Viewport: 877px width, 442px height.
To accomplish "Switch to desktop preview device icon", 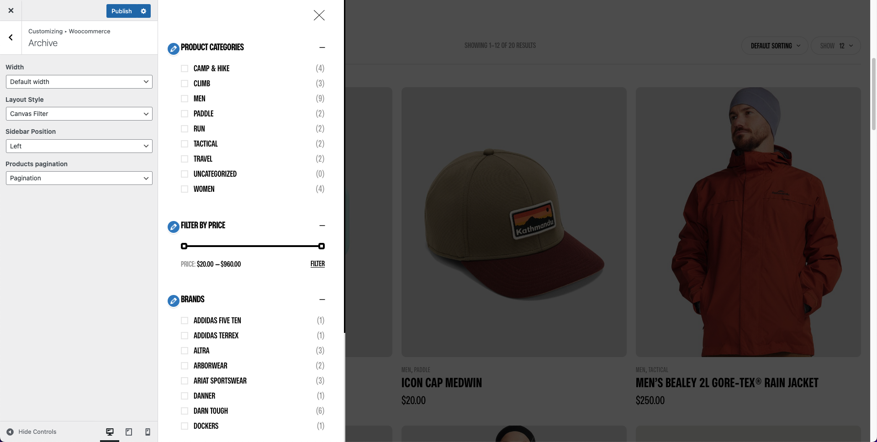I will tap(110, 432).
